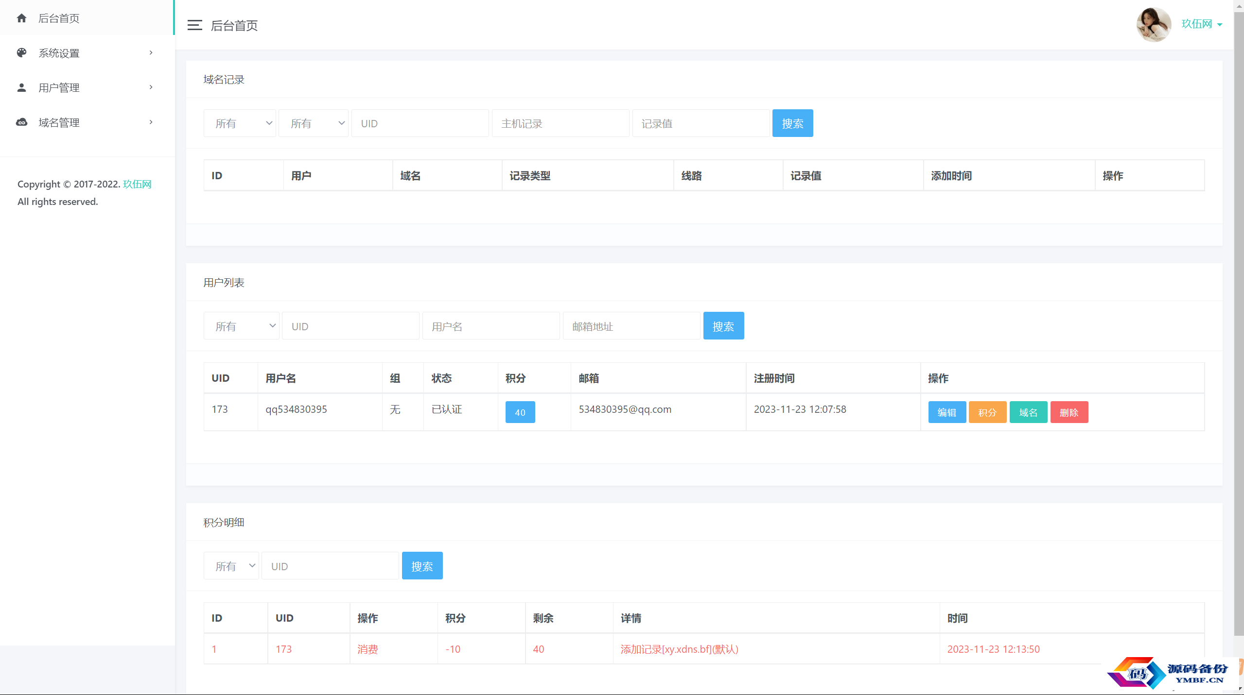Focus the 邮箱地址 input field

(x=631, y=326)
